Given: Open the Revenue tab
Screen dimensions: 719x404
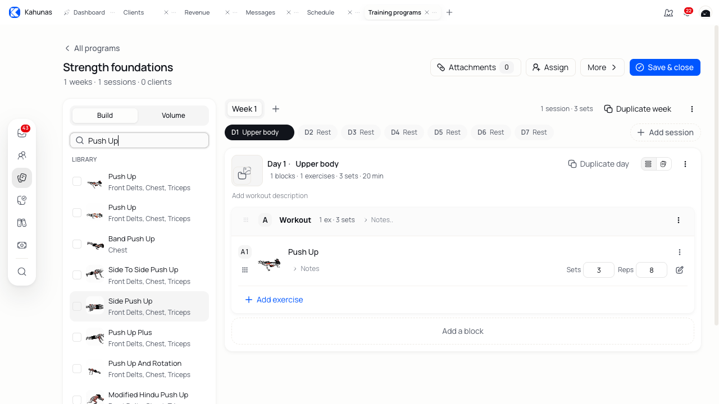Looking at the screenshot, I should click(197, 12).
